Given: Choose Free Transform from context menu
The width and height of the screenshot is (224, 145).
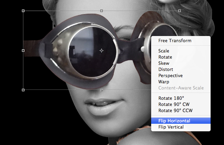Looking at the screenshot, I should click(x=181, y=41).
